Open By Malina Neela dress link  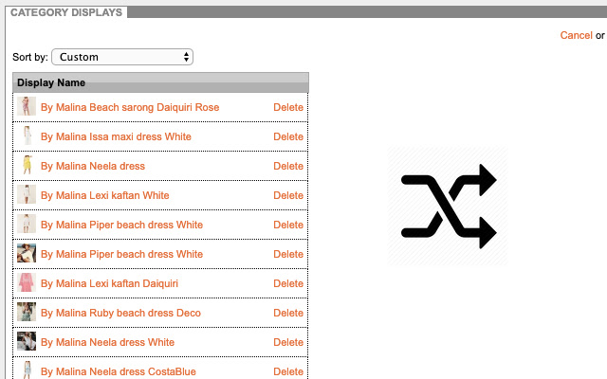tap(93, 166)
